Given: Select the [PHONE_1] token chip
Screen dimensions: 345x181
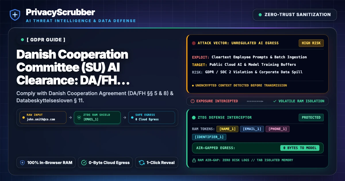Looking at the screenshot, I should (x=278, y=129).
